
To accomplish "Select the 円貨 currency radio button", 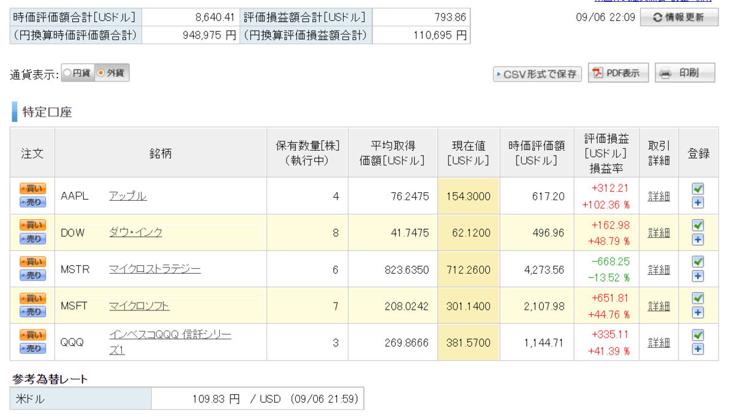I will click(x=67, y=73).
